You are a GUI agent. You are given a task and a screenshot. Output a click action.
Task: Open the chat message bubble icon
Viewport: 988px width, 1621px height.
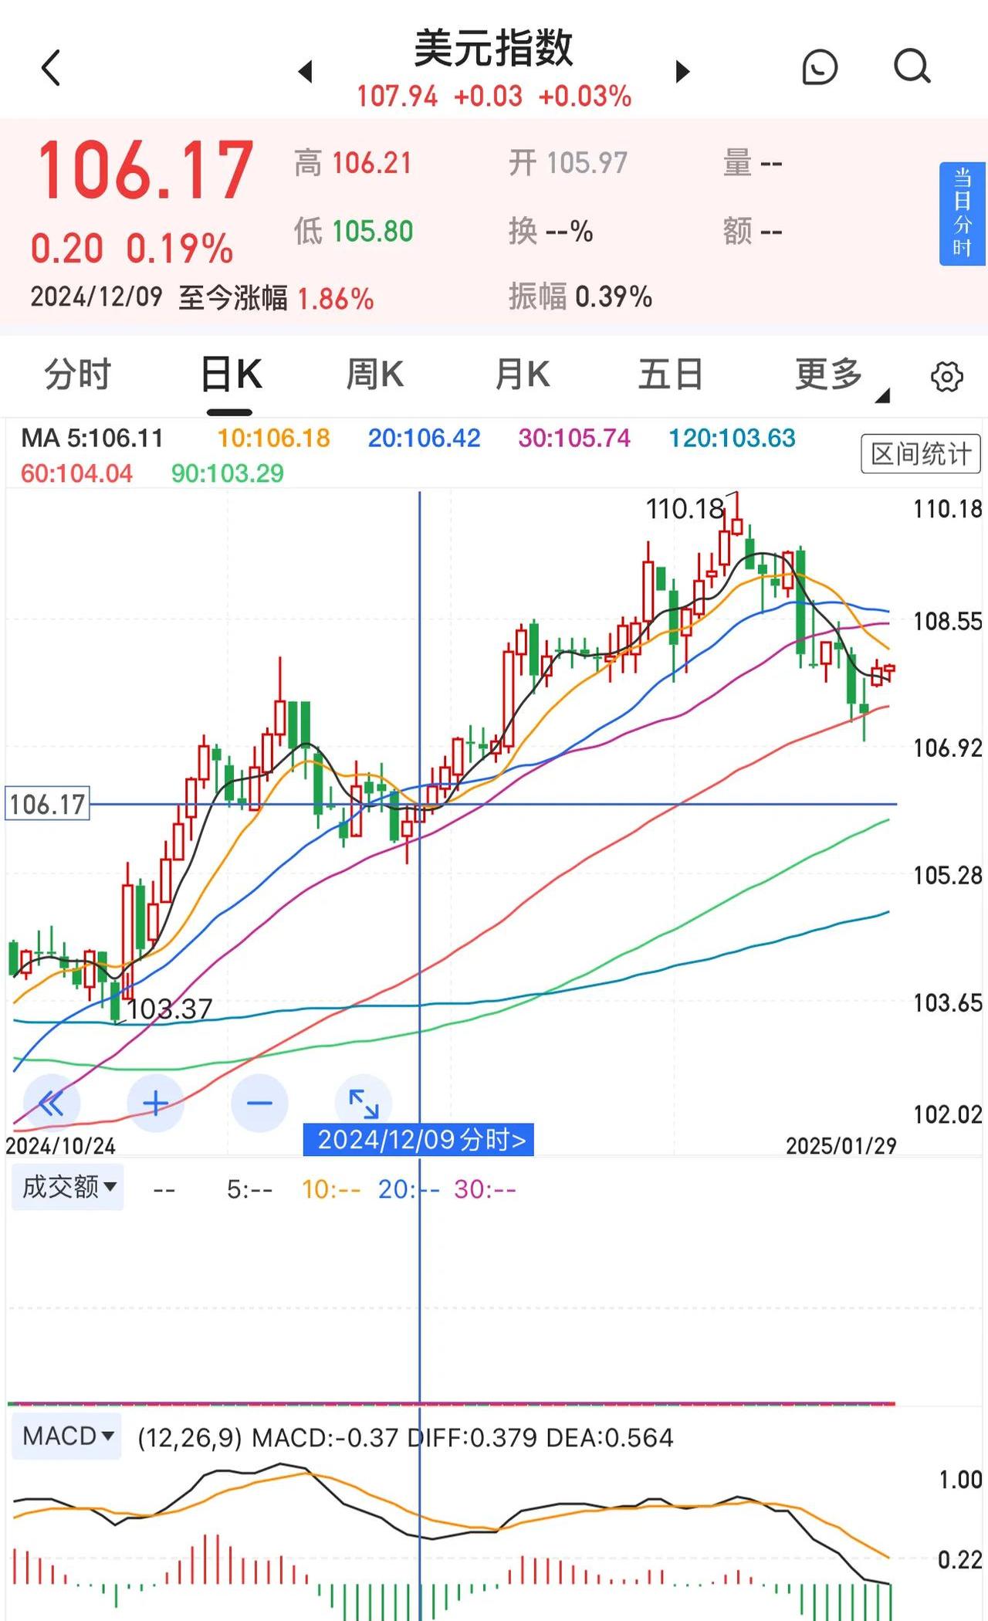pos(819,67)
